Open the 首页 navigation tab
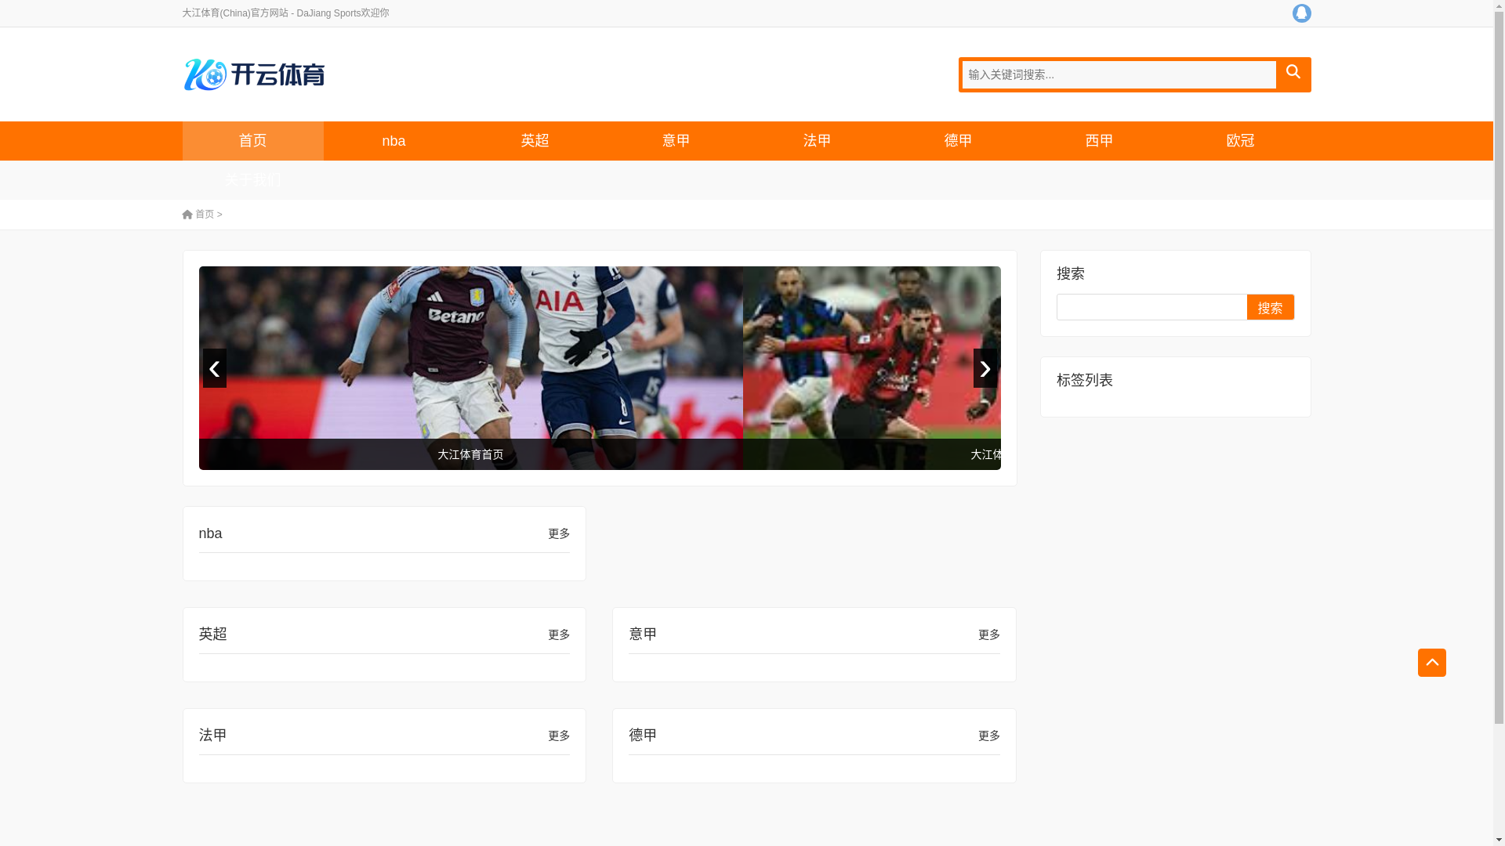The height and width of the screenshot is (846, 1505). (x=252, y=141)
